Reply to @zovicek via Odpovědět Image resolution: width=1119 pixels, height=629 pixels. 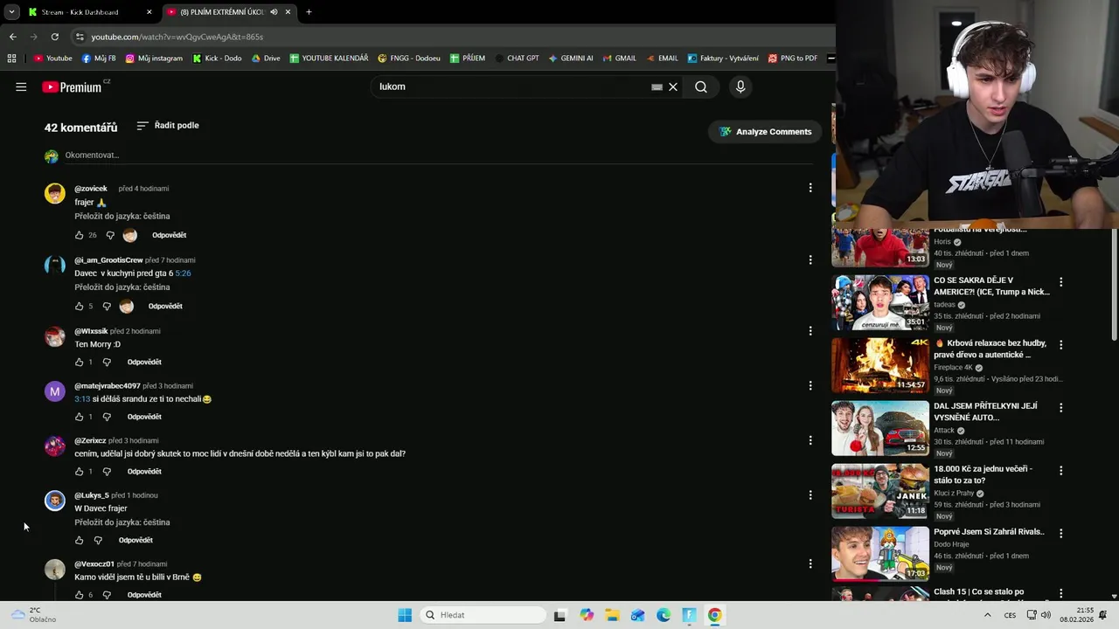pos(169,235)
